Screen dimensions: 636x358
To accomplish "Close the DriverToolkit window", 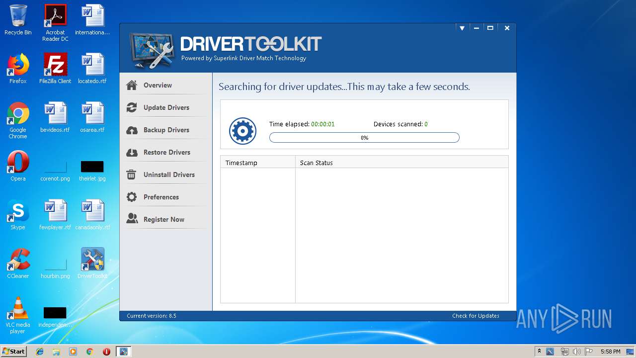I will coord(507,28).
